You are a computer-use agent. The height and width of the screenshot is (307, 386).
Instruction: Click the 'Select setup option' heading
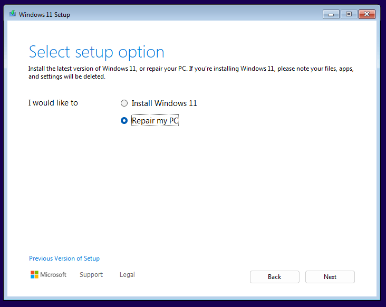(x=96, y=52)
